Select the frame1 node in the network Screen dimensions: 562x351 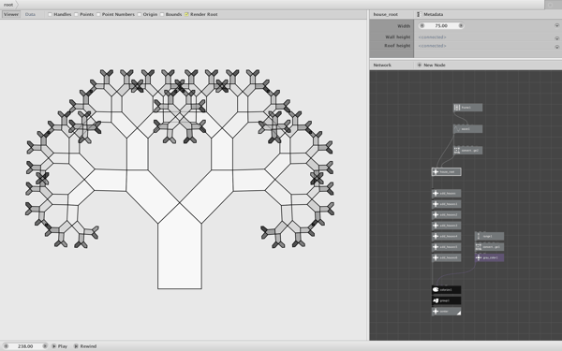[x=467, y=108]
